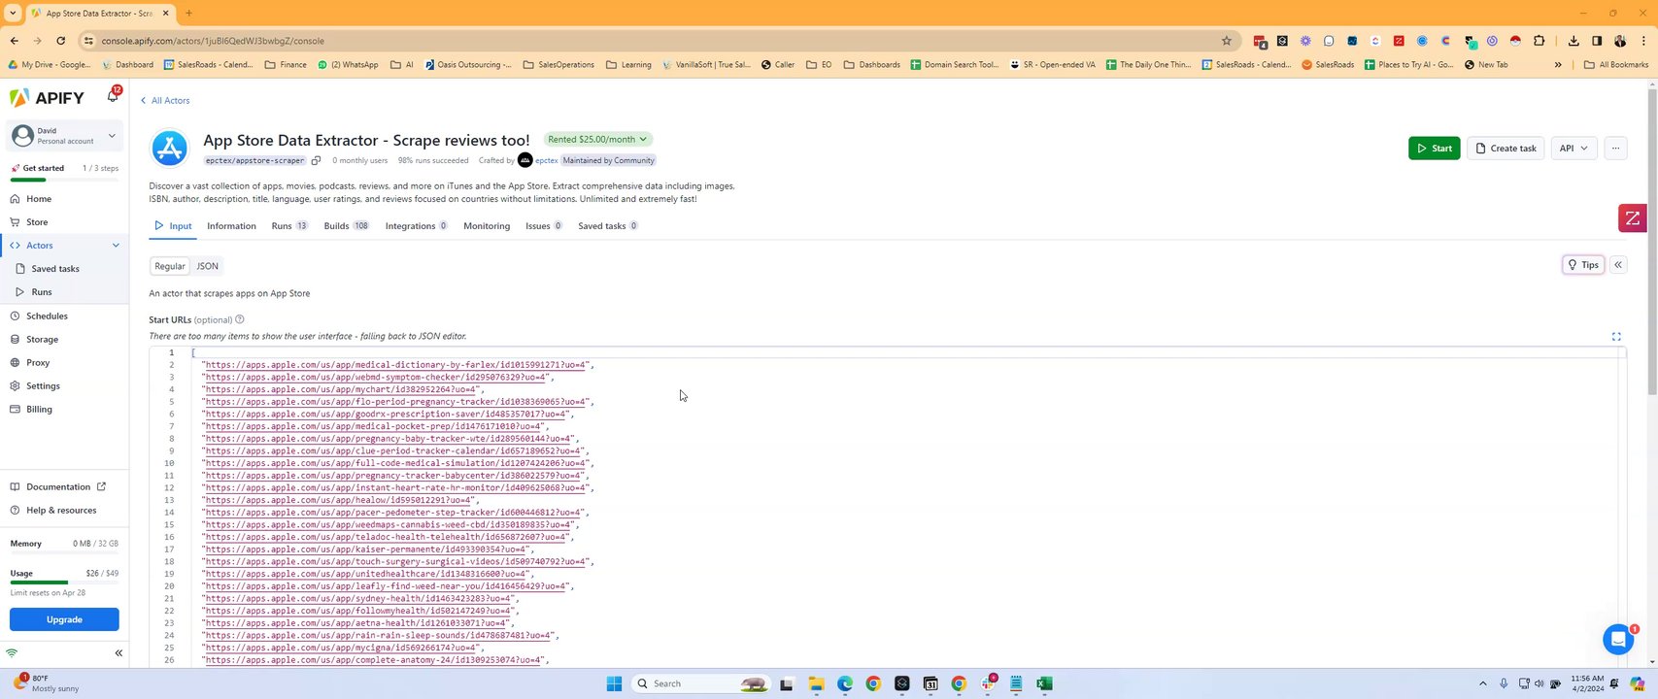Switch input mode to JSON
1658x699 pixels.
[x=208, y=266]
